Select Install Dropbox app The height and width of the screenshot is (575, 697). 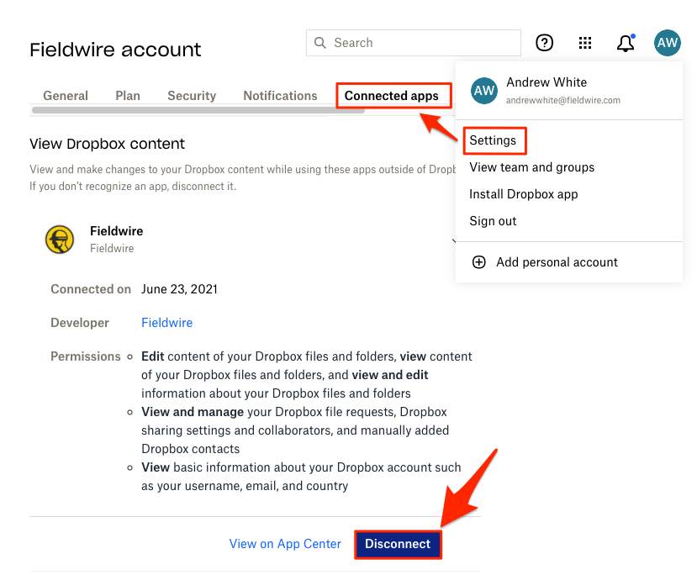tap(523, 194)
